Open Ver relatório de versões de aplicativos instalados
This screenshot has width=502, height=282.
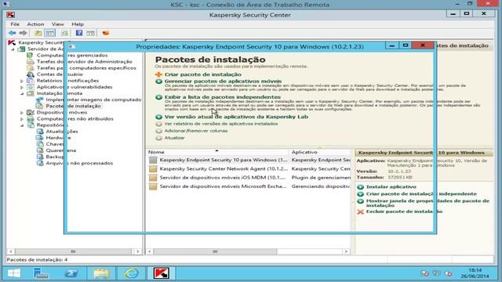click(221, 124)
